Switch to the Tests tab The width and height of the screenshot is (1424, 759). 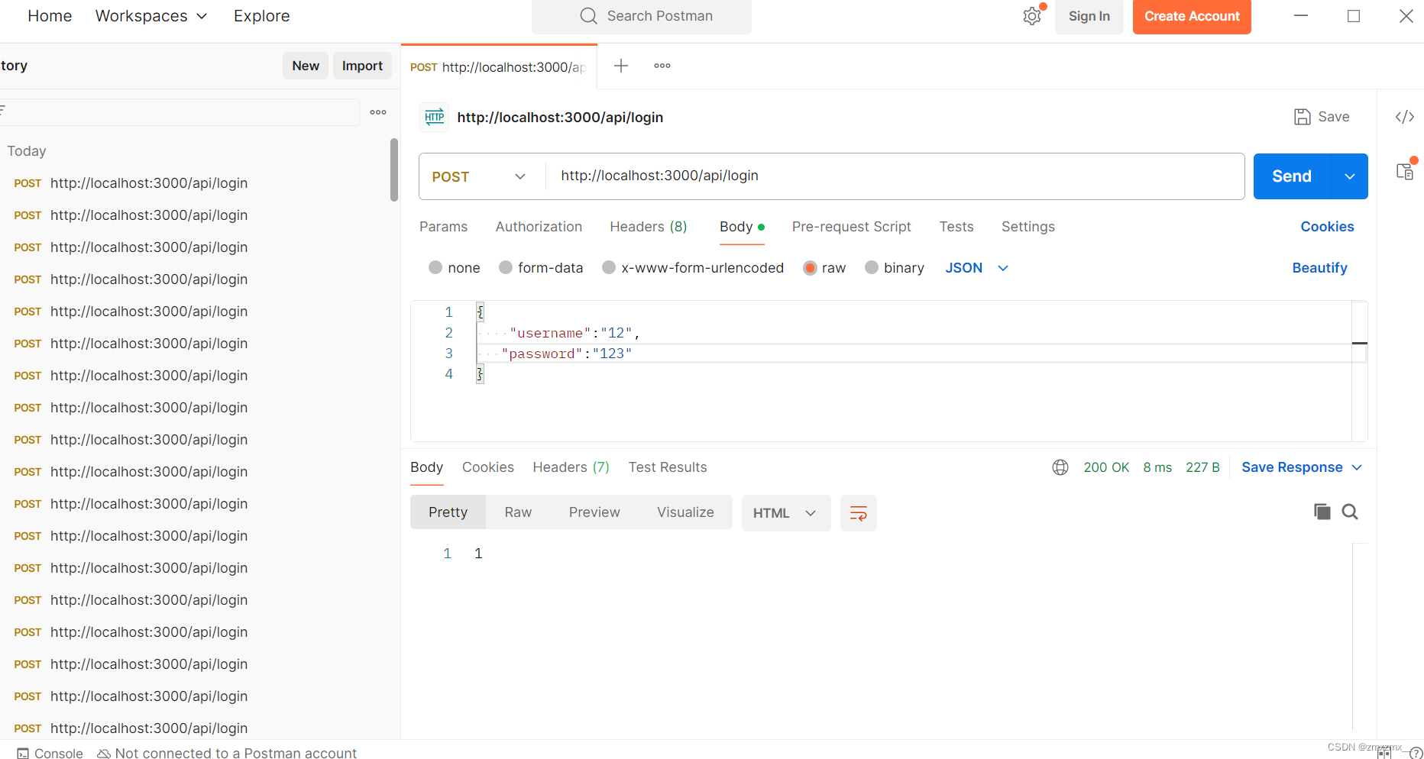(956, 227)
